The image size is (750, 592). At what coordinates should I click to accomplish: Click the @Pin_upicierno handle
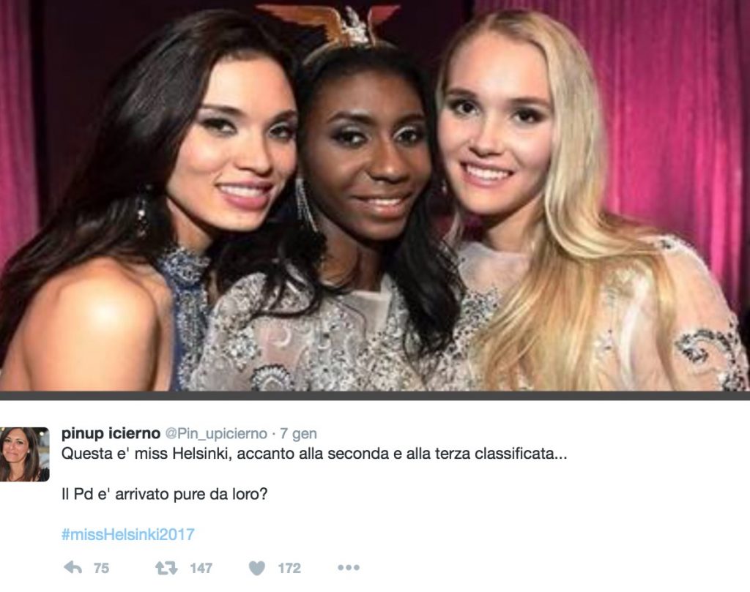(216, 433)
